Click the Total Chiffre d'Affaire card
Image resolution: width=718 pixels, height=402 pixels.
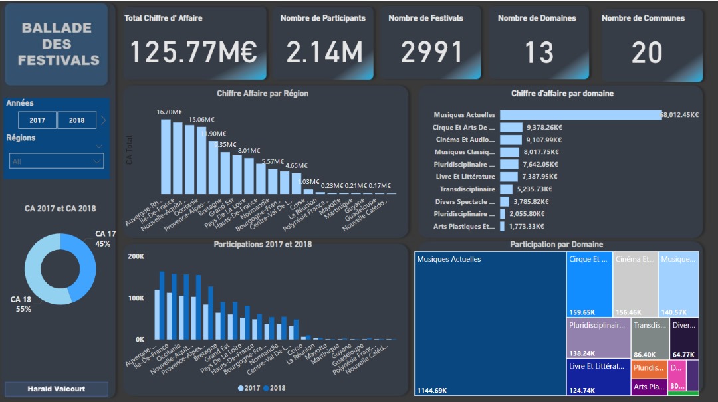(x=193, y=45)
